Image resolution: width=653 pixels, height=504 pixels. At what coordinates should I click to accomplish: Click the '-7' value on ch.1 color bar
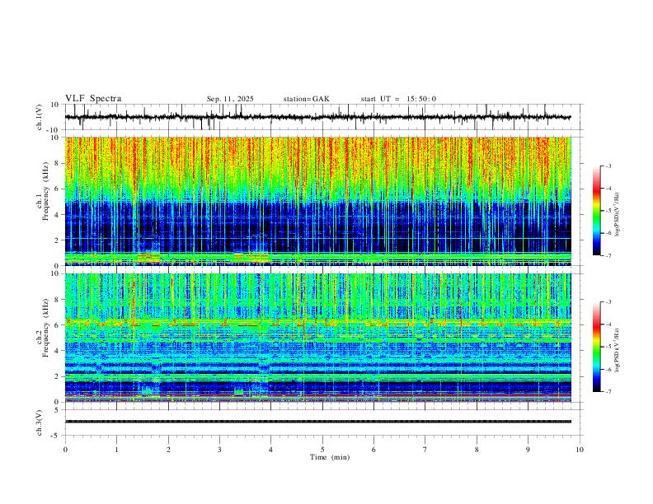[x=608, y=256]
